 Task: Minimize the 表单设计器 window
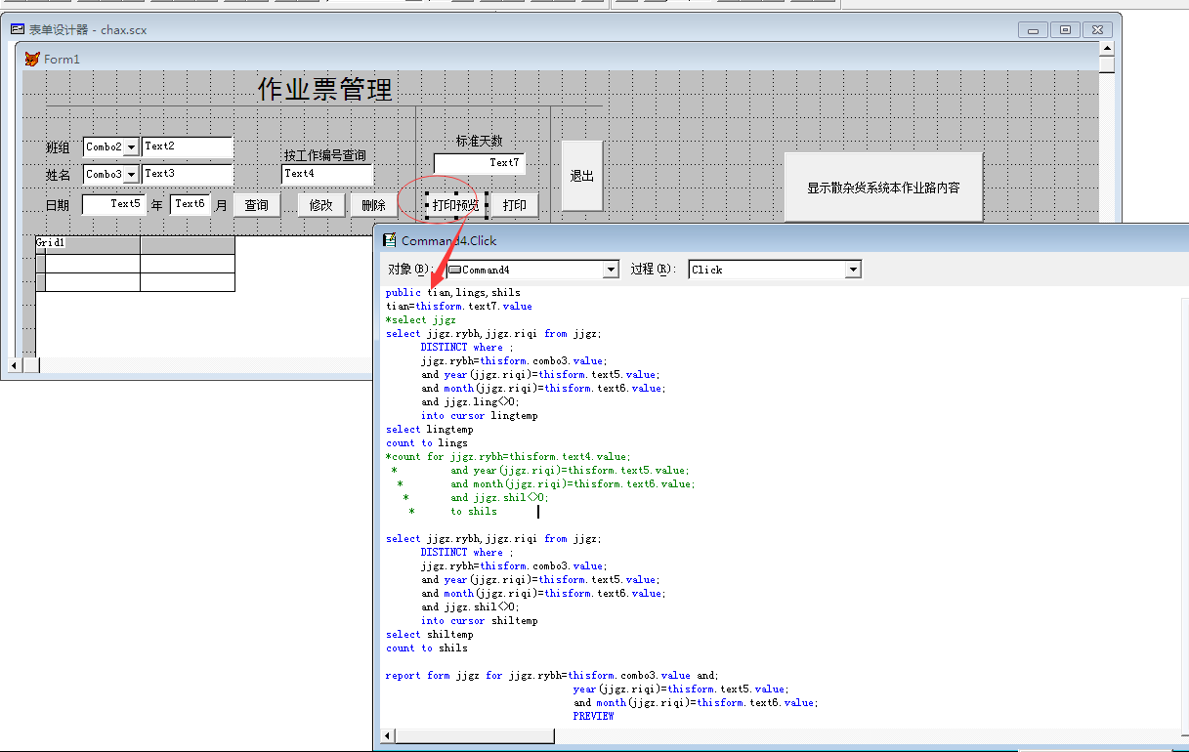coord(1033,30)
